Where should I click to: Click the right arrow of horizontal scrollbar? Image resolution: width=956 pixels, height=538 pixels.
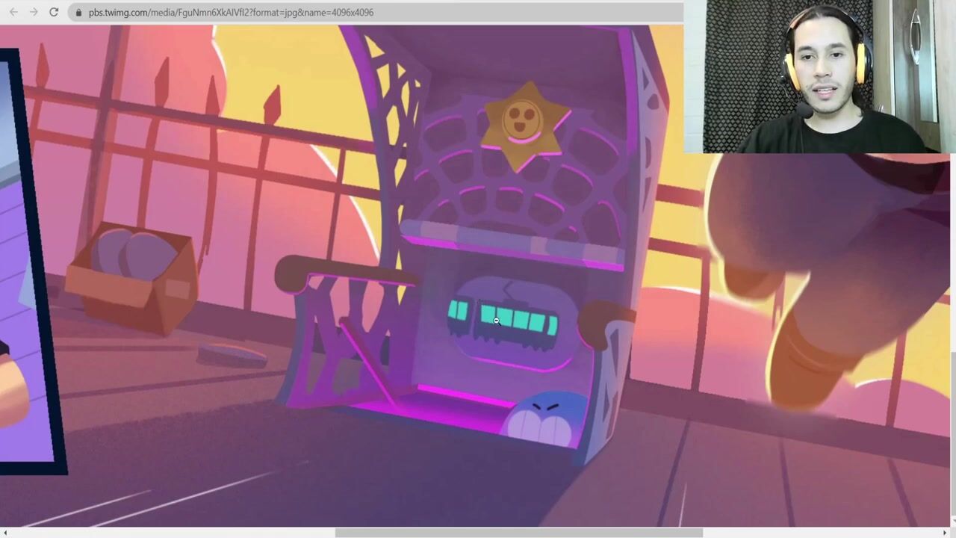pos(945,533)
